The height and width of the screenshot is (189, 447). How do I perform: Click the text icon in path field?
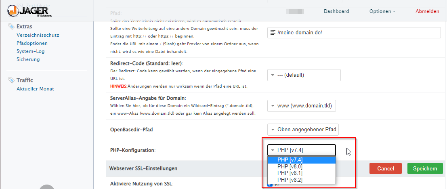point(273,33)
